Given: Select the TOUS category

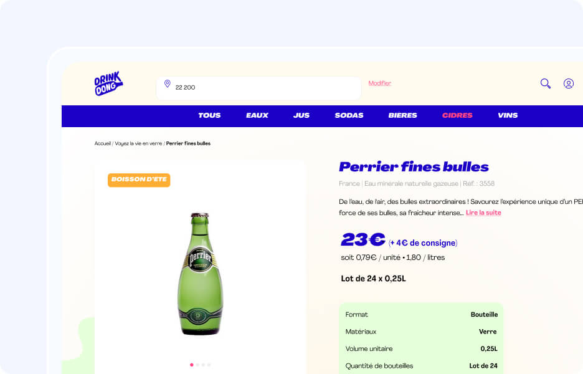Looking at the screenshot, I should [209, 115].
